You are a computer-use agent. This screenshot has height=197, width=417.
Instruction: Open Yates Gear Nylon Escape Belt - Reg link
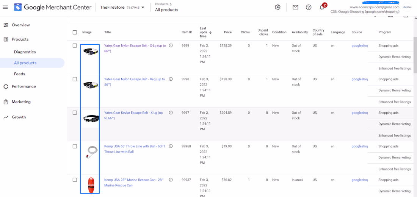click(x=135, y=82)
